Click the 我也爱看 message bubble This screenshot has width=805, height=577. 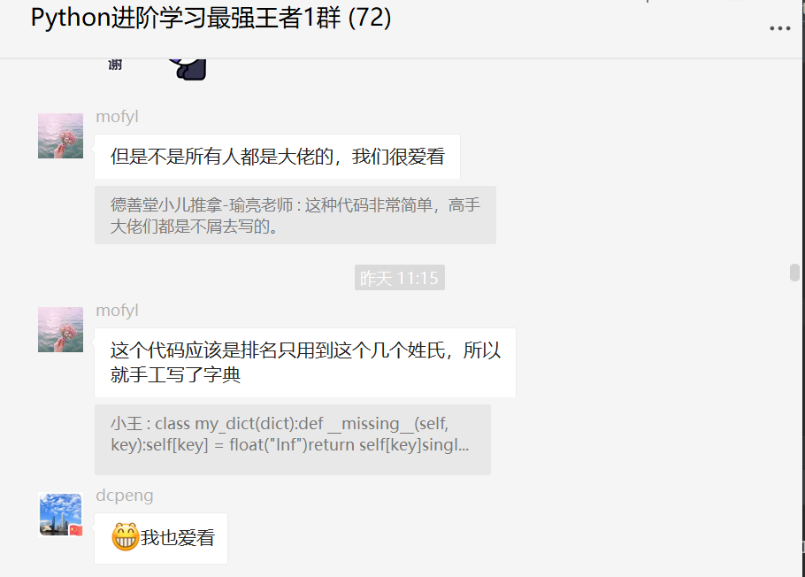161,538
